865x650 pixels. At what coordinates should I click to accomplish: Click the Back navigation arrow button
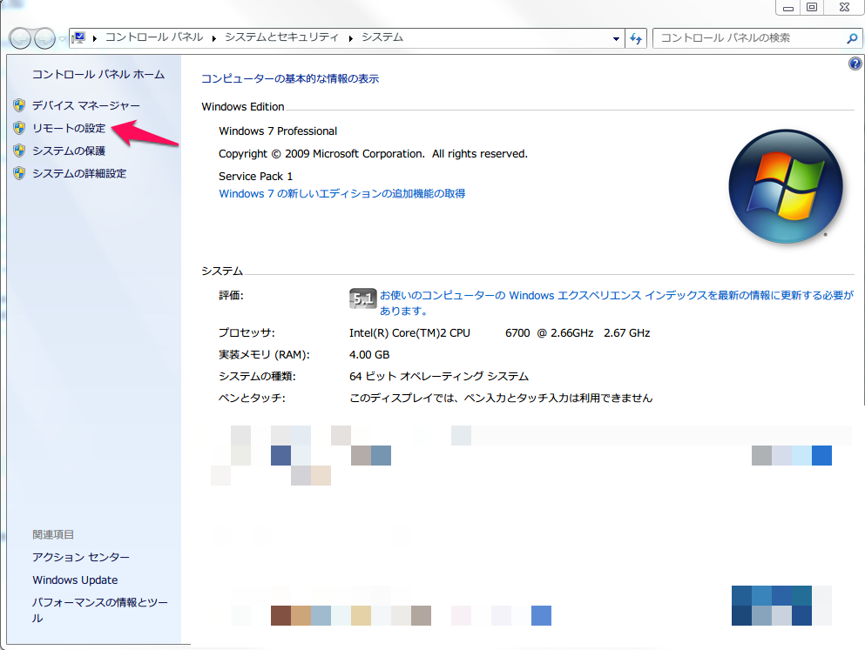pyautogui.click(x=21, y=38)
